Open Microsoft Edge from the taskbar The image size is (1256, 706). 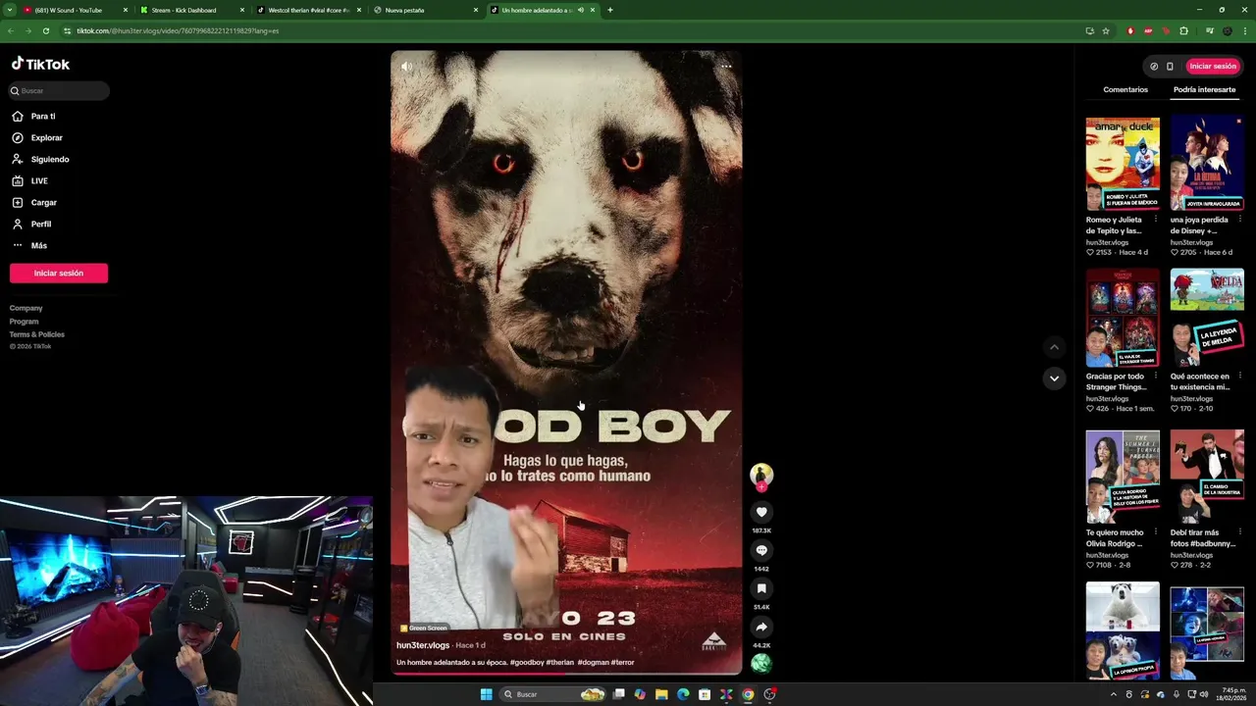[683, 694]
